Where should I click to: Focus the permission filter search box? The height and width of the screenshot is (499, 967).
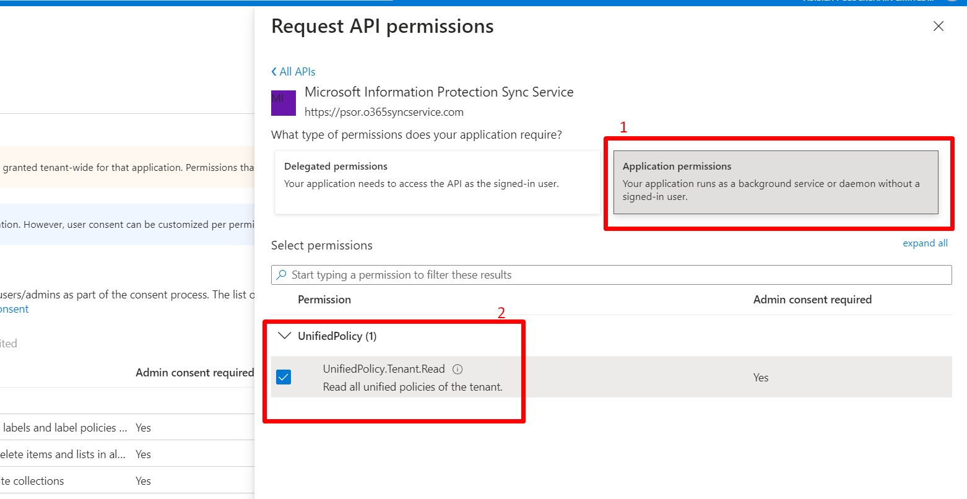(613, 275)
